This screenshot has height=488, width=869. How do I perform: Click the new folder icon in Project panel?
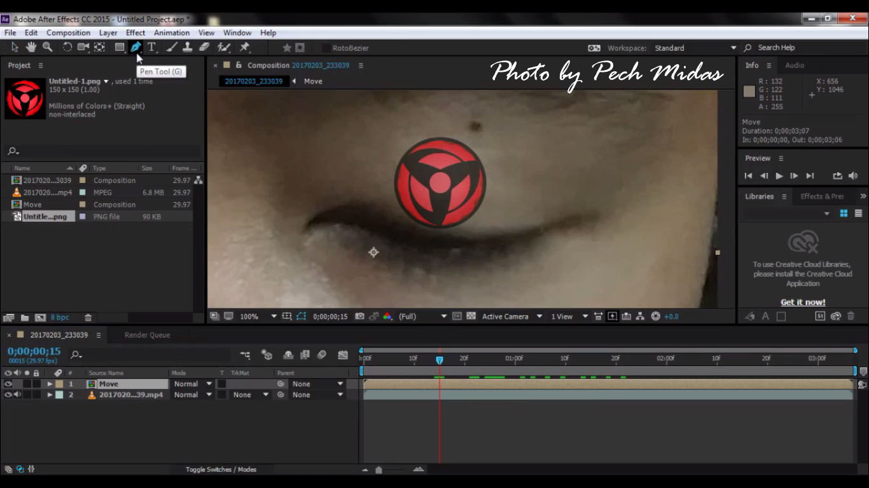click(x=25, y=318)
